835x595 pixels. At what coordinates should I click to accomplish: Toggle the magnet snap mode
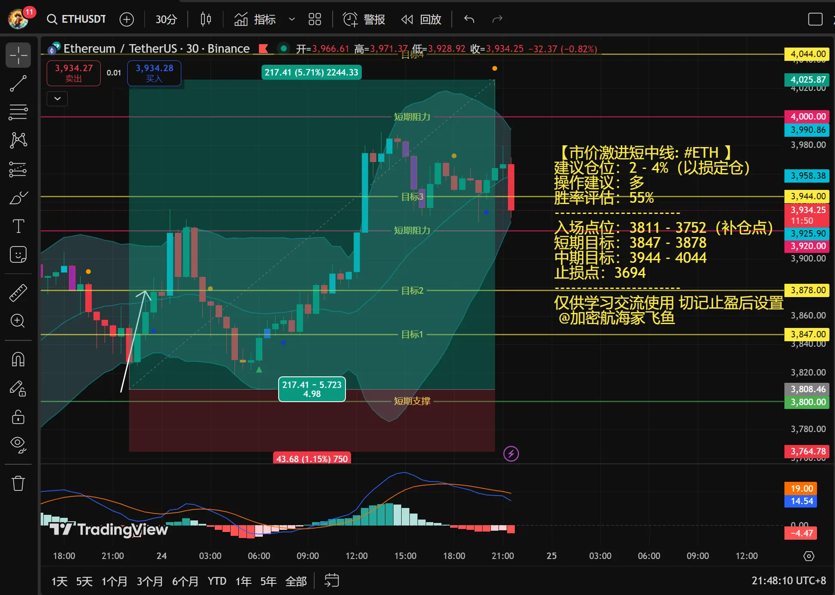[x=18, y=359]
